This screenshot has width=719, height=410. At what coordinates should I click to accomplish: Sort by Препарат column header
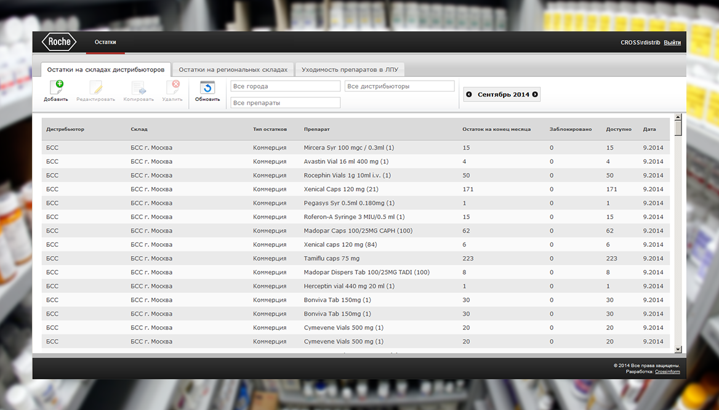coord(316,129)
